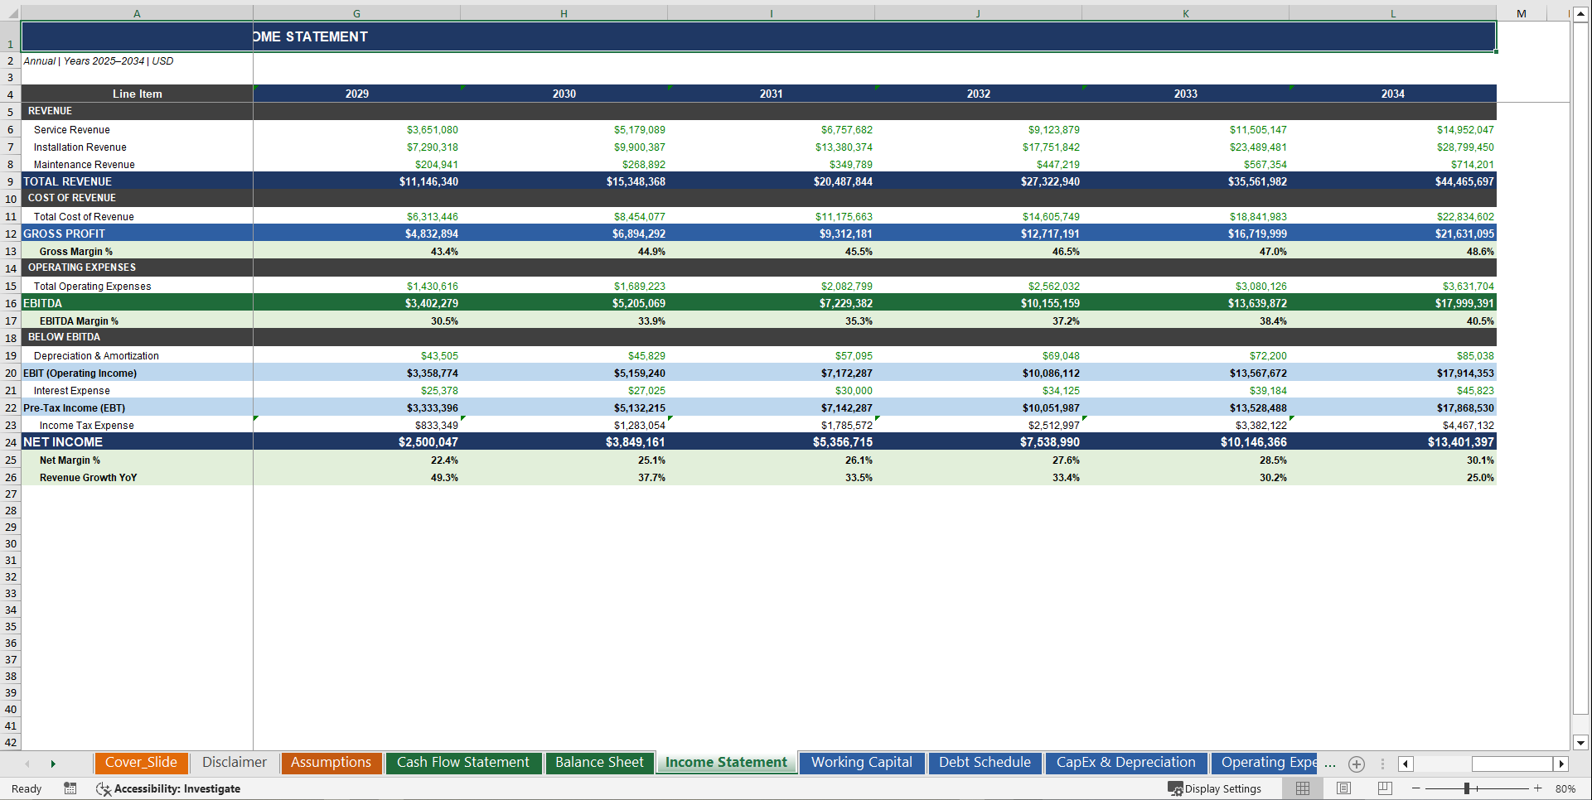Open the Balance Sheet tab
The image size is (1592, 800).
pyautogui.click(x=599, y=763)
